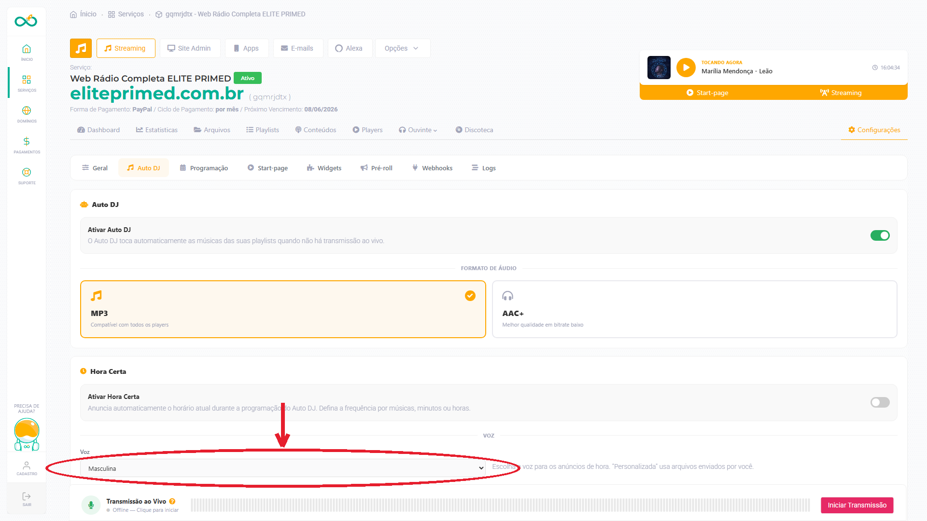The image size is (927, 521).
Task: Click Serviços breadcrumb link
Action: pyautogui.click(x=131, y=14)
